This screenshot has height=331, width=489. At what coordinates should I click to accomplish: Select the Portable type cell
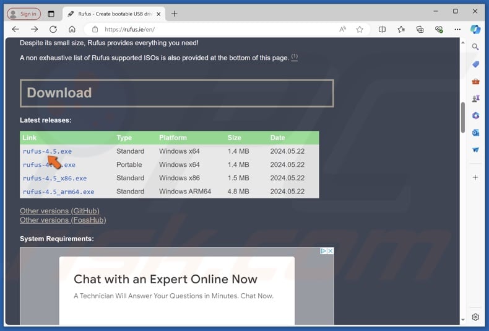[129, 164]
